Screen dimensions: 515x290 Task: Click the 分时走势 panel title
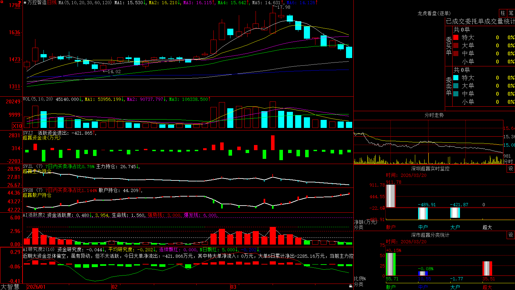[434, 115]
